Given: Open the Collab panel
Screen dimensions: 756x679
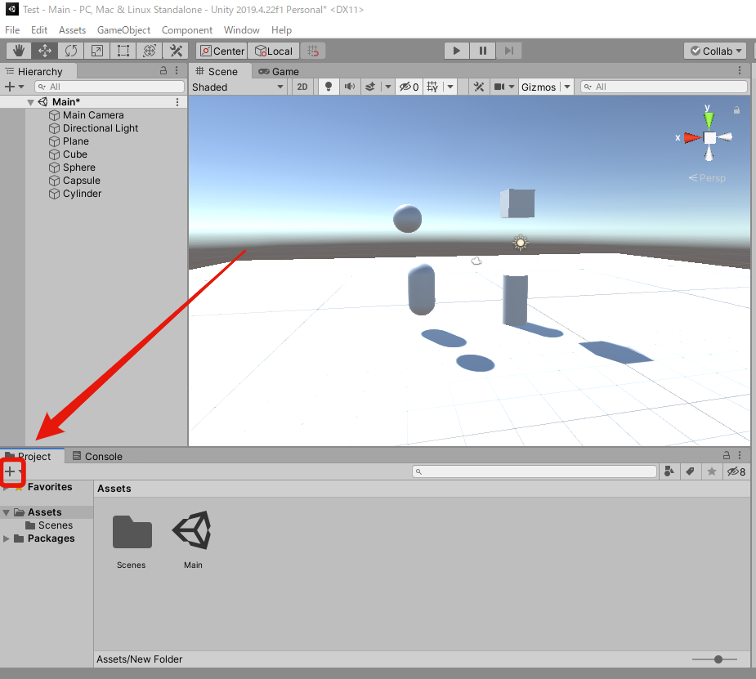Looking at the screenshot, I should [x=715, y=51].
